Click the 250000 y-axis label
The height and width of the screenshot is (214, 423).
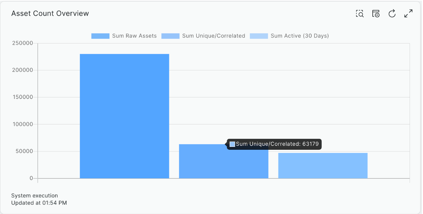click(x=23, y=43)
